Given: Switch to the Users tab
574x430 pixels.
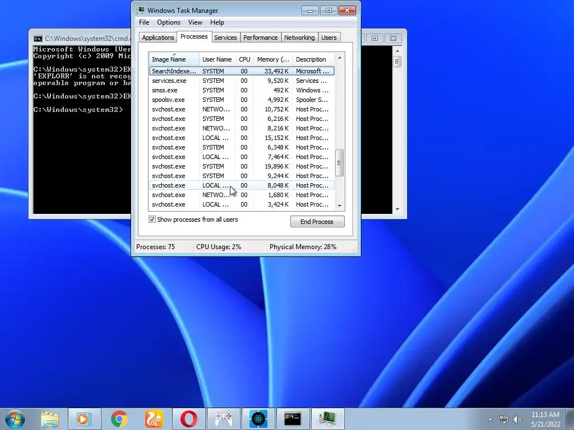Looking at the screenshot, I should point(328,38).
